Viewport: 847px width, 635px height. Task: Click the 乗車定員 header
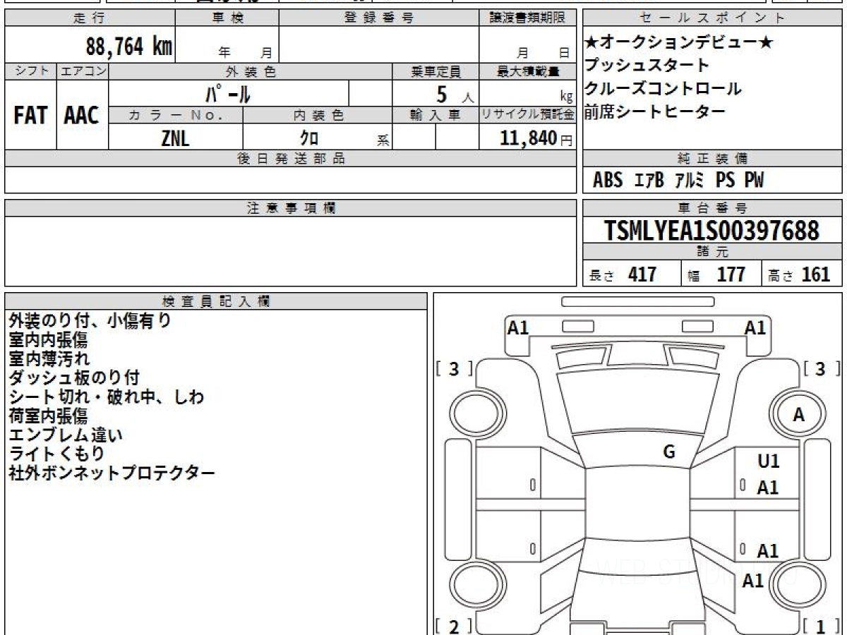[435, 71]
